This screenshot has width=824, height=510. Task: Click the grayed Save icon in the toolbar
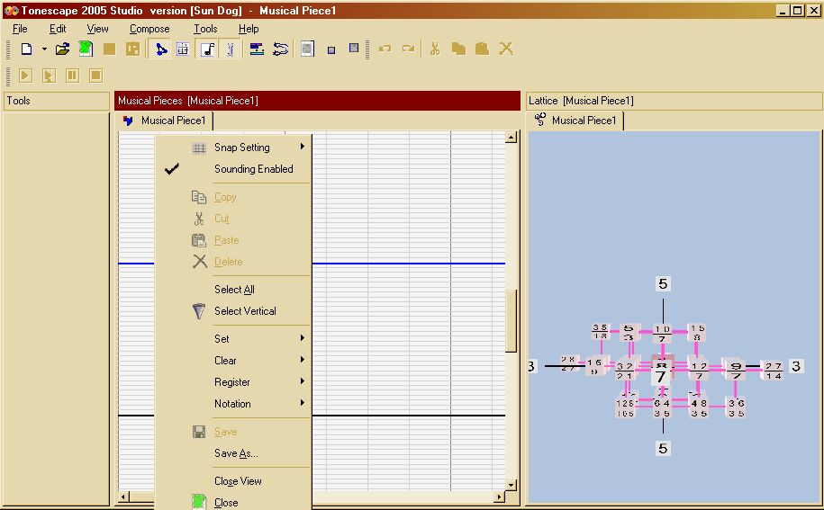point(109,49)
